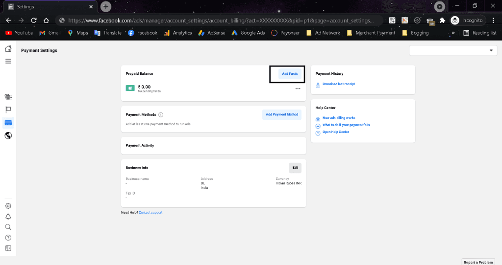Click the Payment Activity section heading

[140, 146]
